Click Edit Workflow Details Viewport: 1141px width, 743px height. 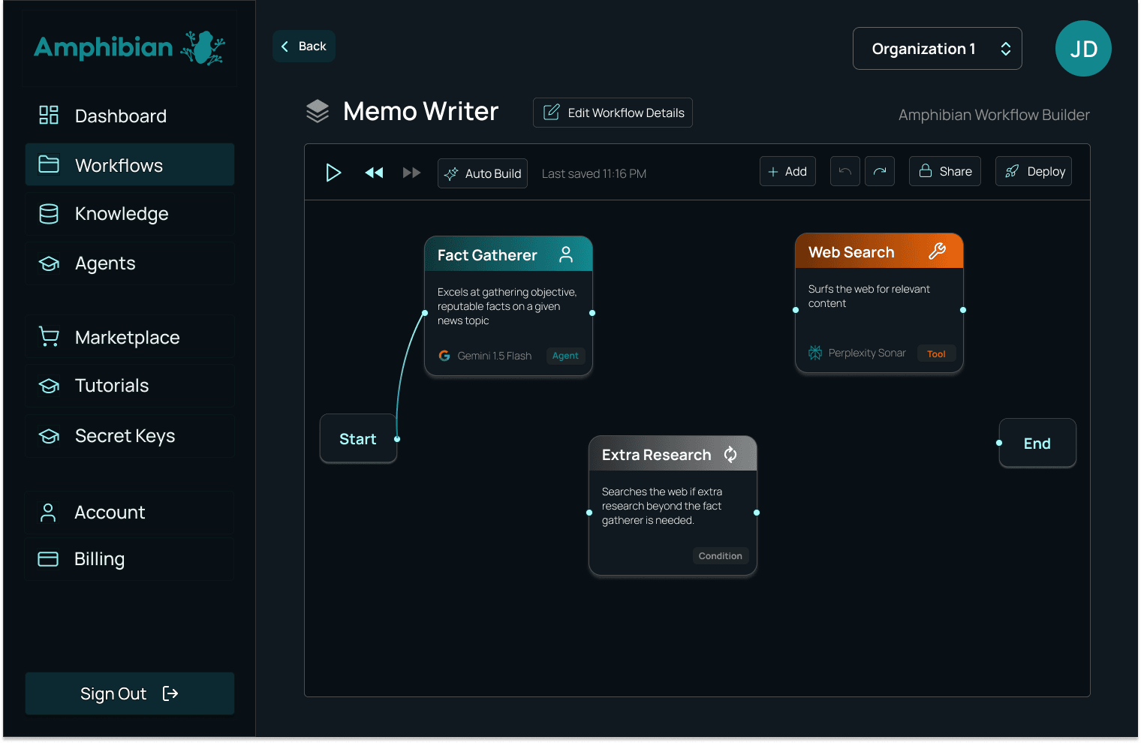[613, 113]
